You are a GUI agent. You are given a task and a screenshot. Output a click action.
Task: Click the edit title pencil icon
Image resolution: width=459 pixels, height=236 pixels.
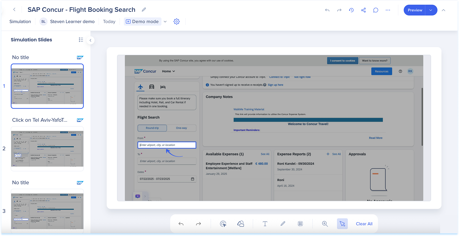(x=144, y=10)
